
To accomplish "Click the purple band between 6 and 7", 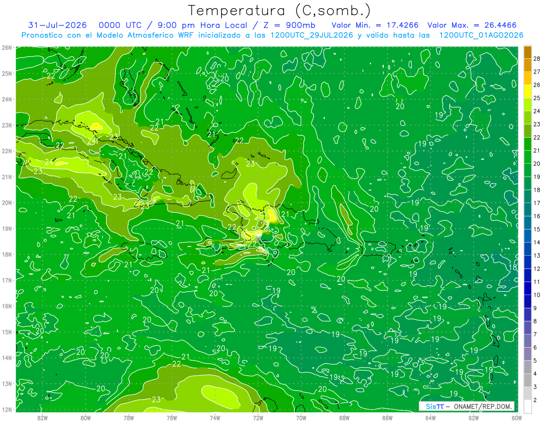I will point(527,341).
